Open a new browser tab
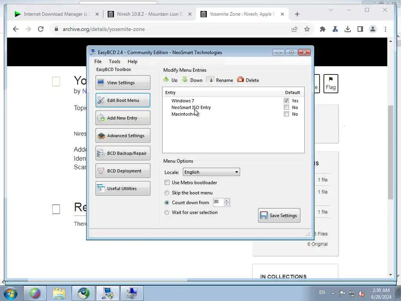The height and width of the screenshot is (301, 401). tap(297, 14)
